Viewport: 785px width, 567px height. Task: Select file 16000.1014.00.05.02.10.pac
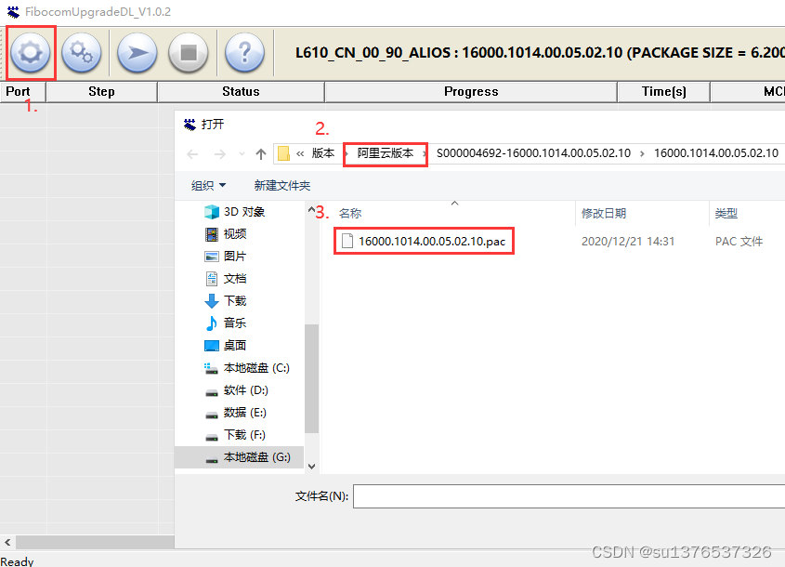click(424, 242)
